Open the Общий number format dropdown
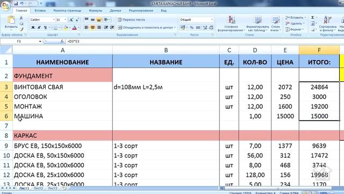Viewport: 344px width, 194px height. click(212, 20)
